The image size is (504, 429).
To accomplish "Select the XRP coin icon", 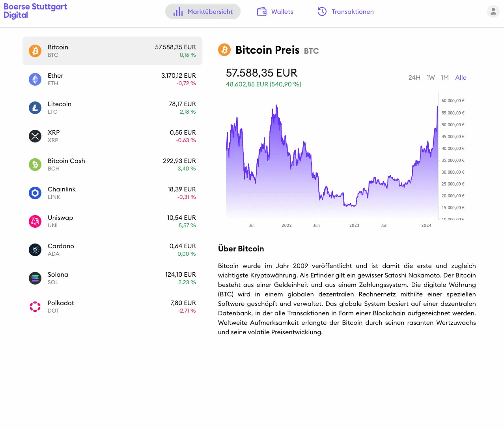I will (35, 136).
